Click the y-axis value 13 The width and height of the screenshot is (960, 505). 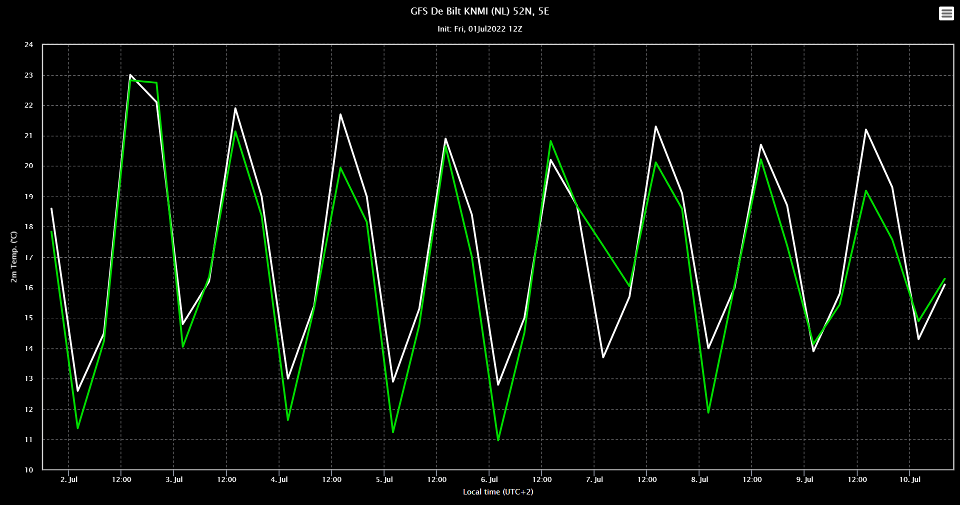coord(28,379)
